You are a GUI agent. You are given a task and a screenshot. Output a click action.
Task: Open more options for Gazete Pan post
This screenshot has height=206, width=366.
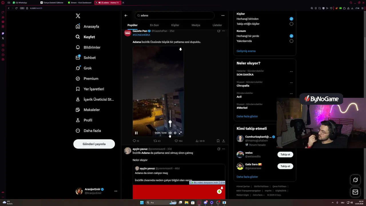pos(224,31)
